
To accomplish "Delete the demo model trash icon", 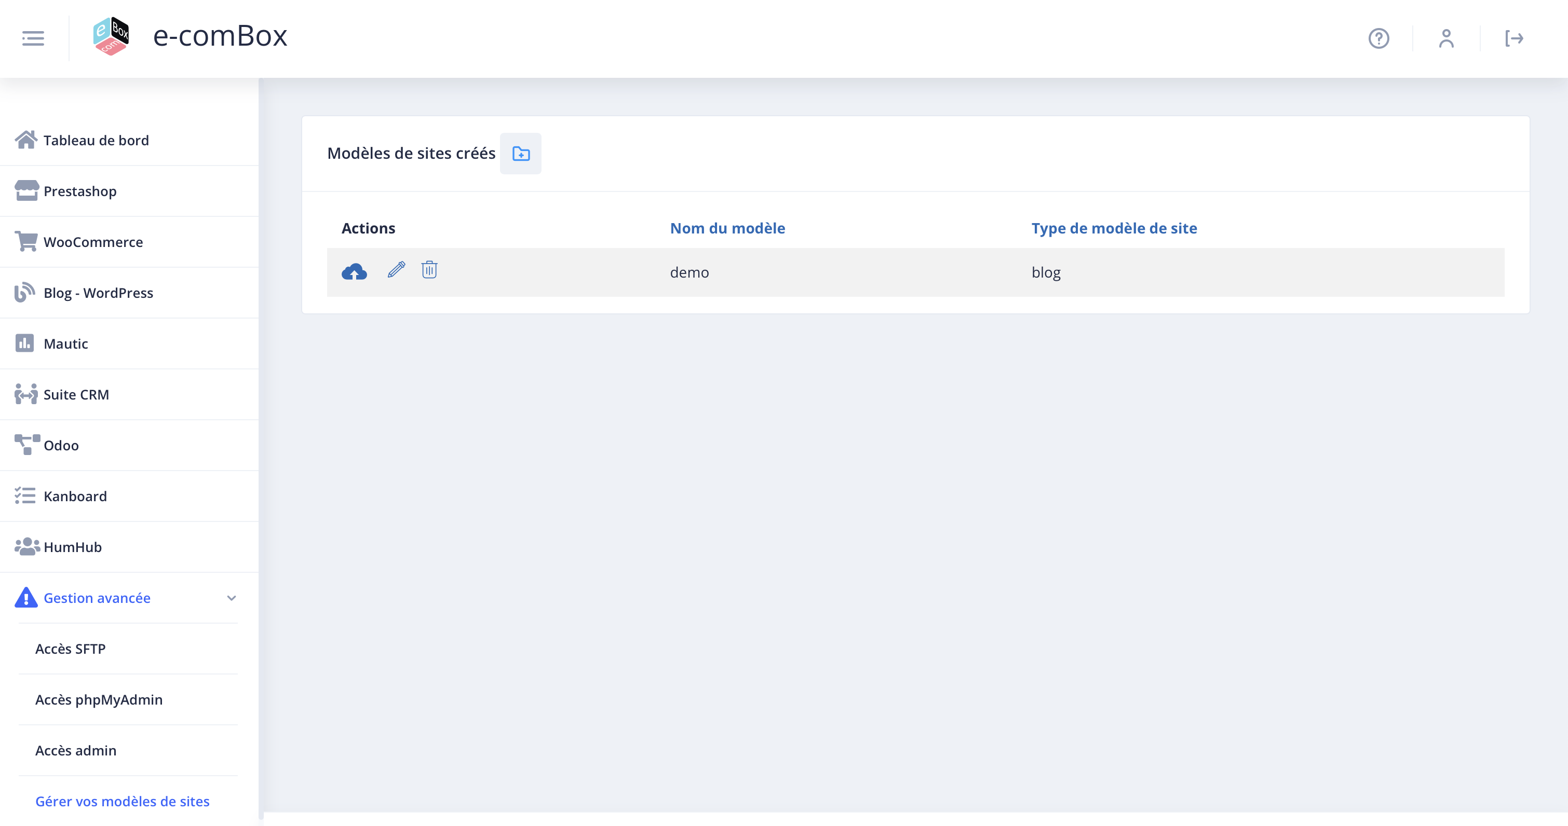I will click(x=429, y=269).
